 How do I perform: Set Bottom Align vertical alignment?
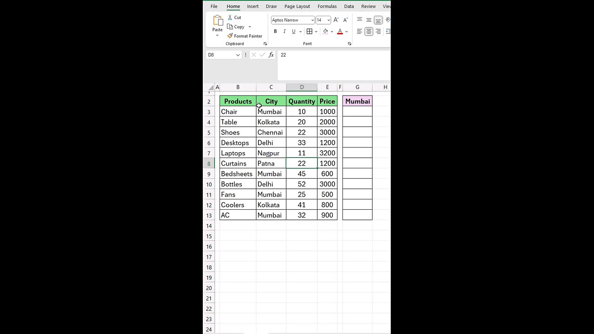pos(378,20)
